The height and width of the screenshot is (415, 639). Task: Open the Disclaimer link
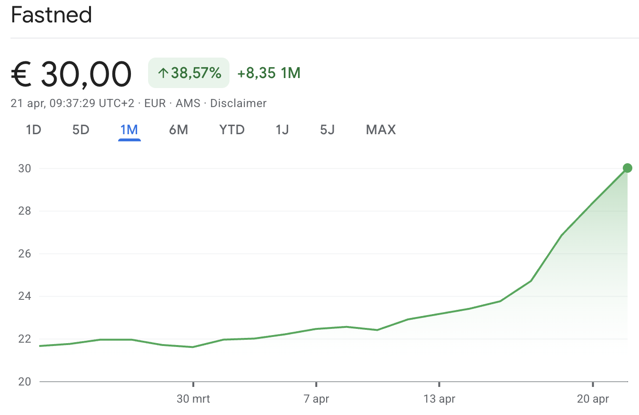[239, 103]
